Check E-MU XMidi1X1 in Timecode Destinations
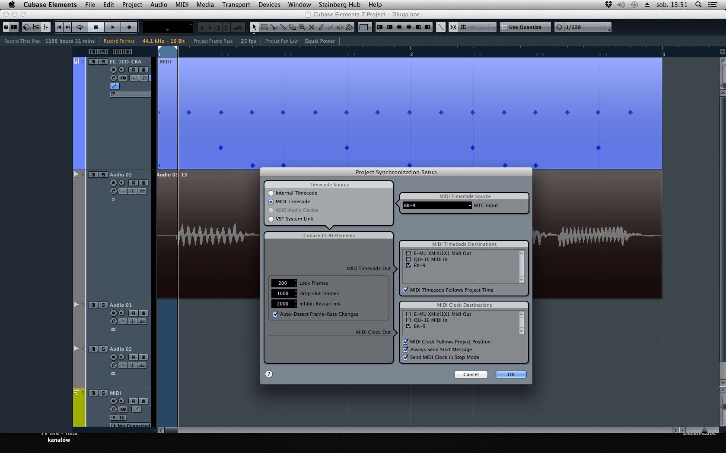The image size is (726, 453). coord(408,254)
